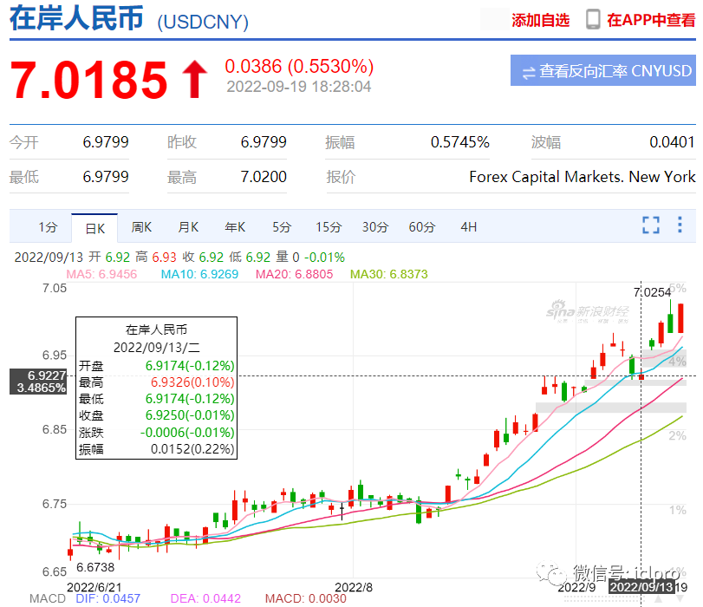Open the 月K monthly chart tab
The image size is (703, 607).
tap(188, 227)
